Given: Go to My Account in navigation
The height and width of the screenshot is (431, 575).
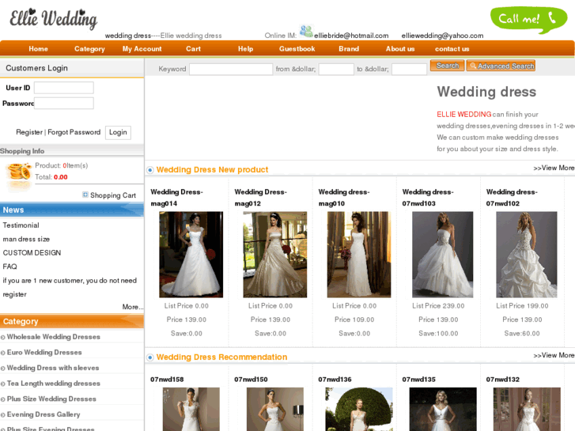Looking at the screenshot, I should point(142,49).
